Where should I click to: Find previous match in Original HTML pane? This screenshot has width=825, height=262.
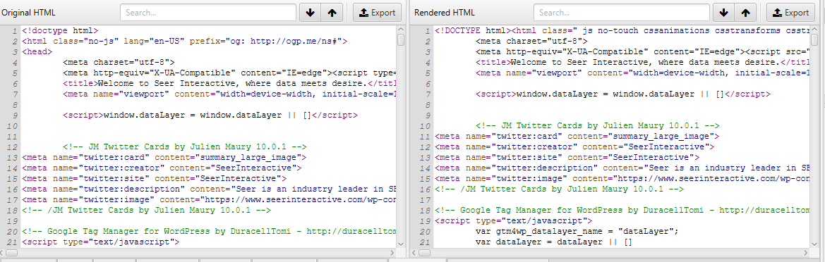coord(332,13)
